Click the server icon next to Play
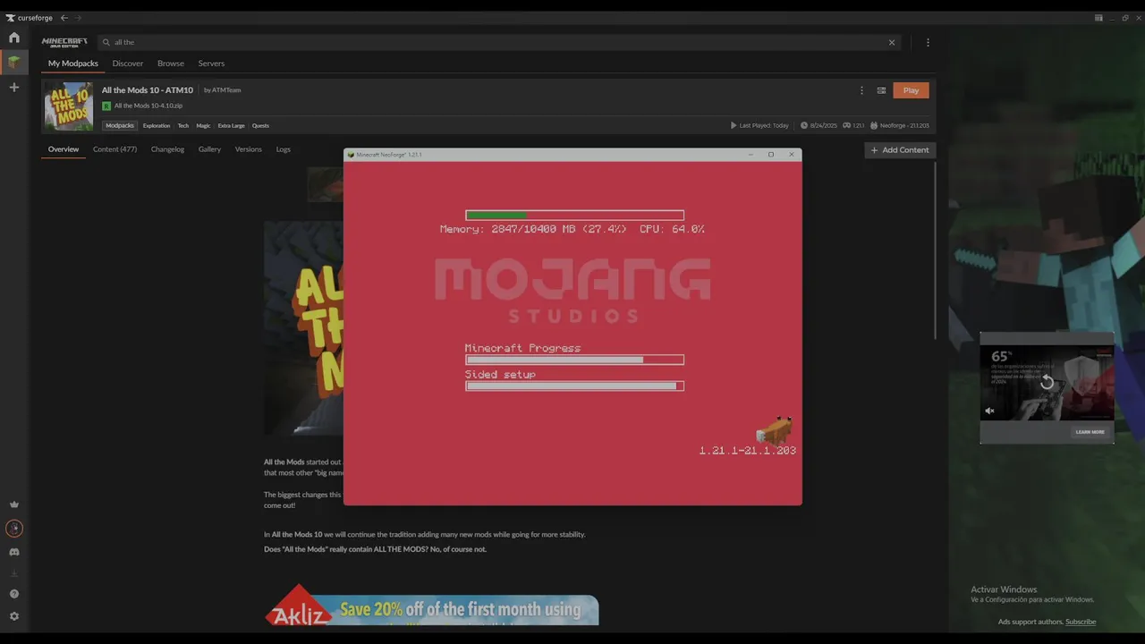 [881, 90]
